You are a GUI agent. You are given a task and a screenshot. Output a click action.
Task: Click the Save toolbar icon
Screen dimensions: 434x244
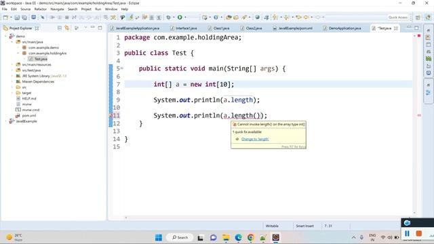click(x=17, y=18)
